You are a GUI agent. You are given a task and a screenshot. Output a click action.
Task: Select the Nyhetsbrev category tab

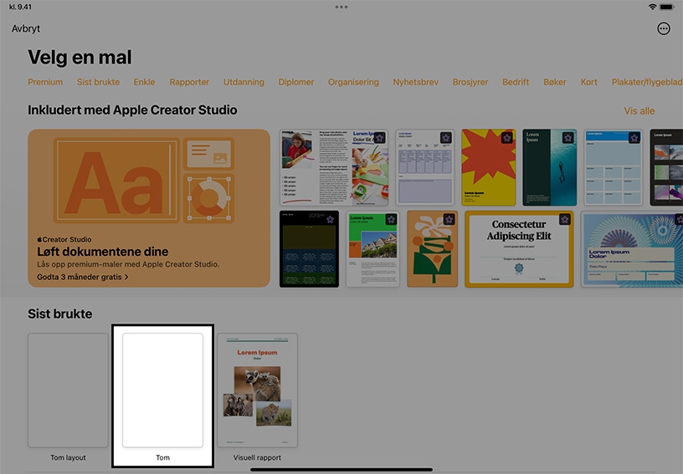pyautogui.click(x=415, y=82)
